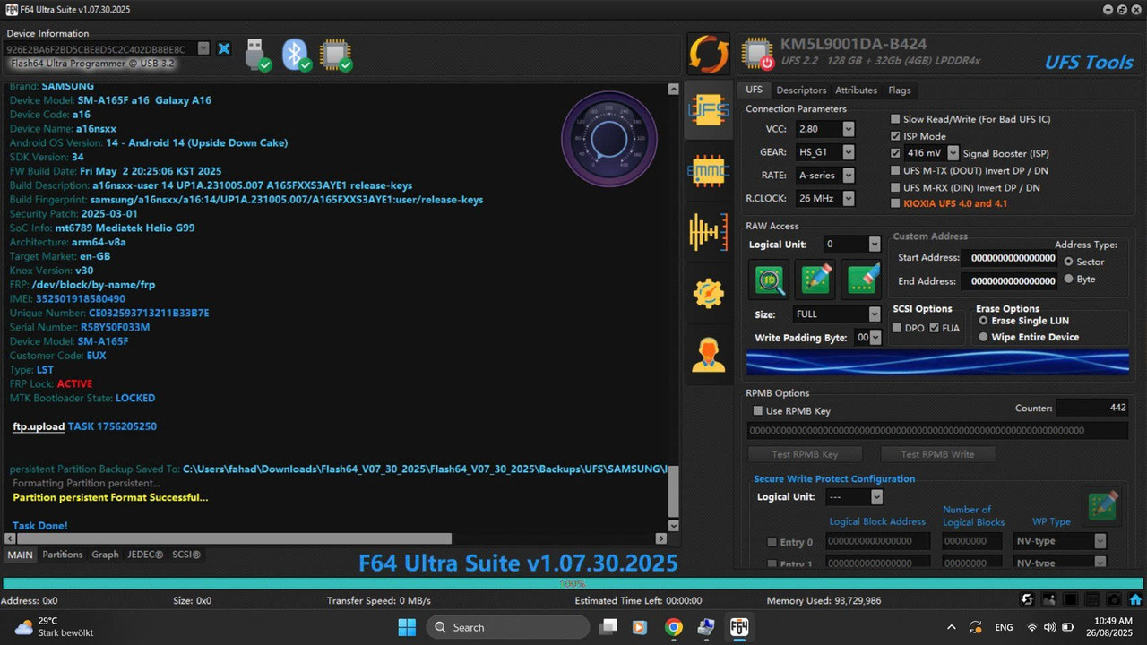This screenshot has height=645, width=1147.
Task: Click the write pencil chip icon in RAW Access
Action: (816, 280)
